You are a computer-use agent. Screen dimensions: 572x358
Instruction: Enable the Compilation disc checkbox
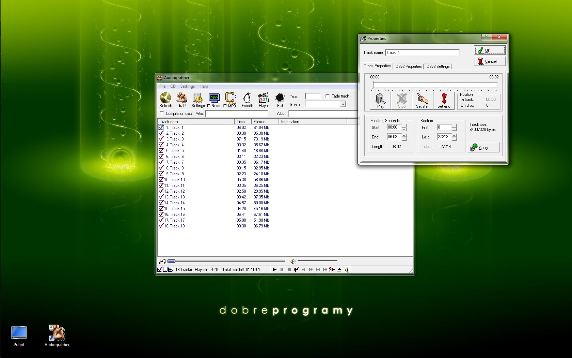click(162, 113)
